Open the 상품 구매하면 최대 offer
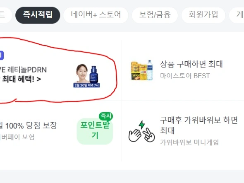The width and height of the screenshot is (244, 183). coord(191,64)
